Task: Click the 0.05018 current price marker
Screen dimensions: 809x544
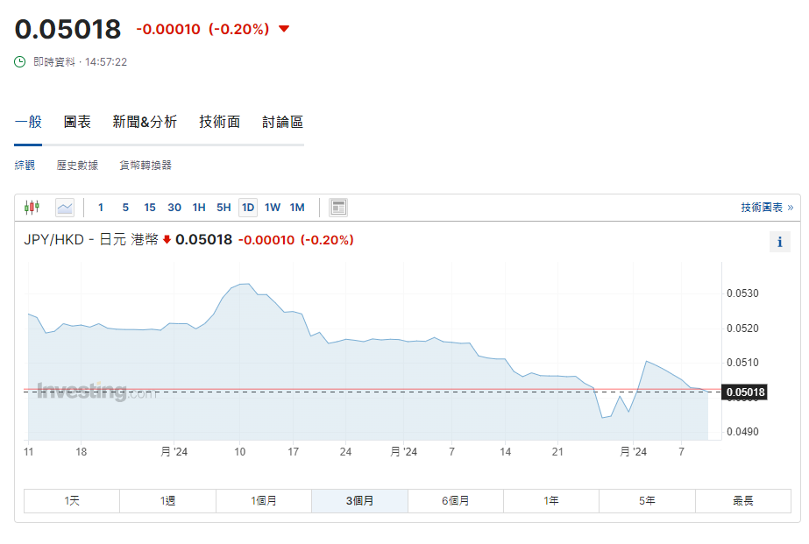Action: coord(743,392)
